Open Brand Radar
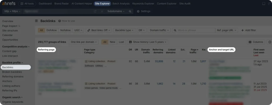The width and height of the screenshot is (272, 105). point(62,4)
